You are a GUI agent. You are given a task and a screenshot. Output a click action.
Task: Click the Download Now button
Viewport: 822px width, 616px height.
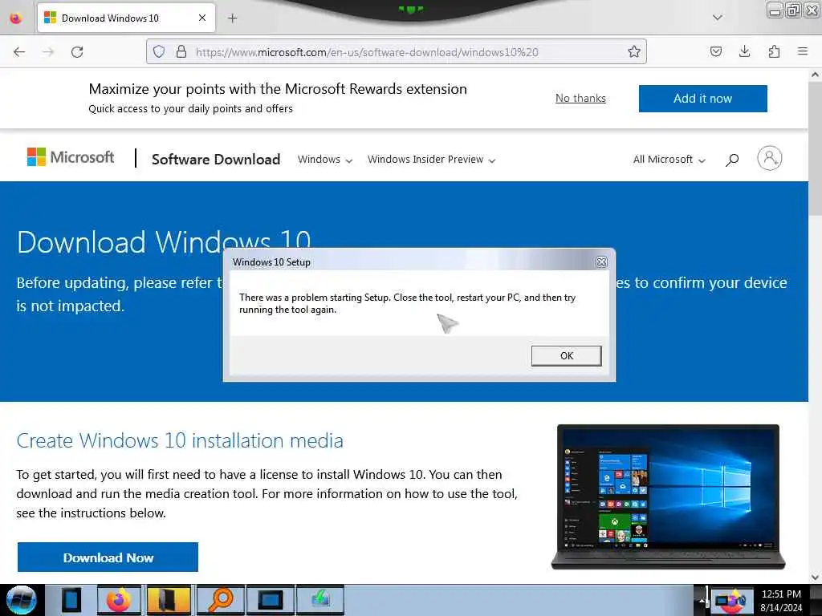(x=108, y=557)
